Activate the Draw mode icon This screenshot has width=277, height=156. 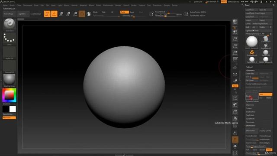[x=54, y=14]
